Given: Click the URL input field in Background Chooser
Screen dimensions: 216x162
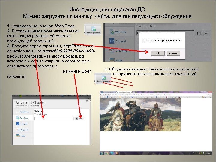Looking at the screenshot, I should [x=54, y=118].
